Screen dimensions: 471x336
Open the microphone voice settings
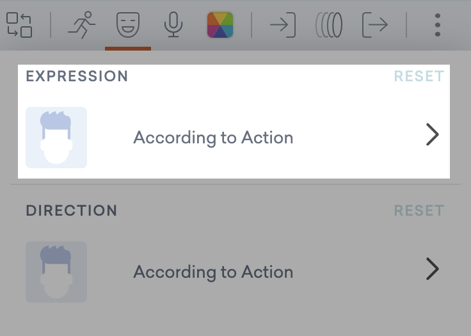(x=173, y=25)
